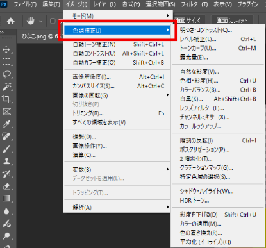Click the Photoshop Ps logo icon

coord(3,4)
